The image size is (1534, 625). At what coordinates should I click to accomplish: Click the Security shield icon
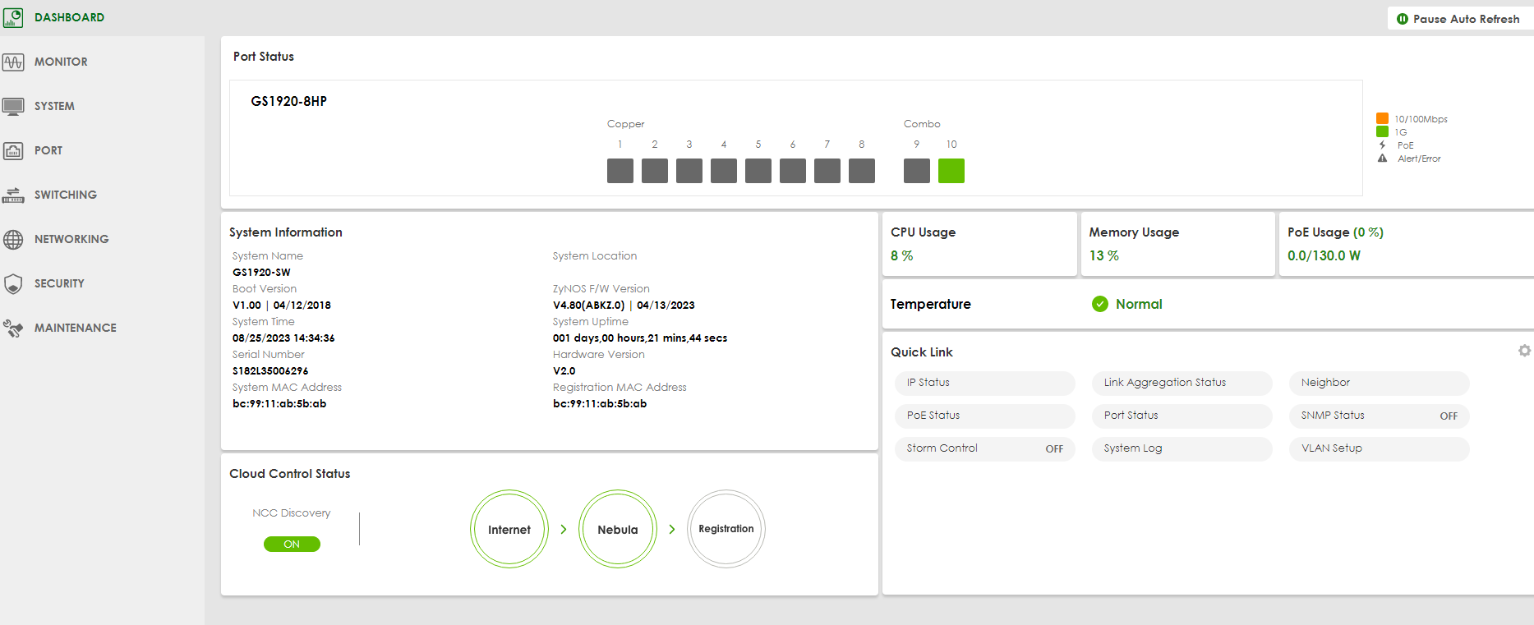[x=13, y=283]
